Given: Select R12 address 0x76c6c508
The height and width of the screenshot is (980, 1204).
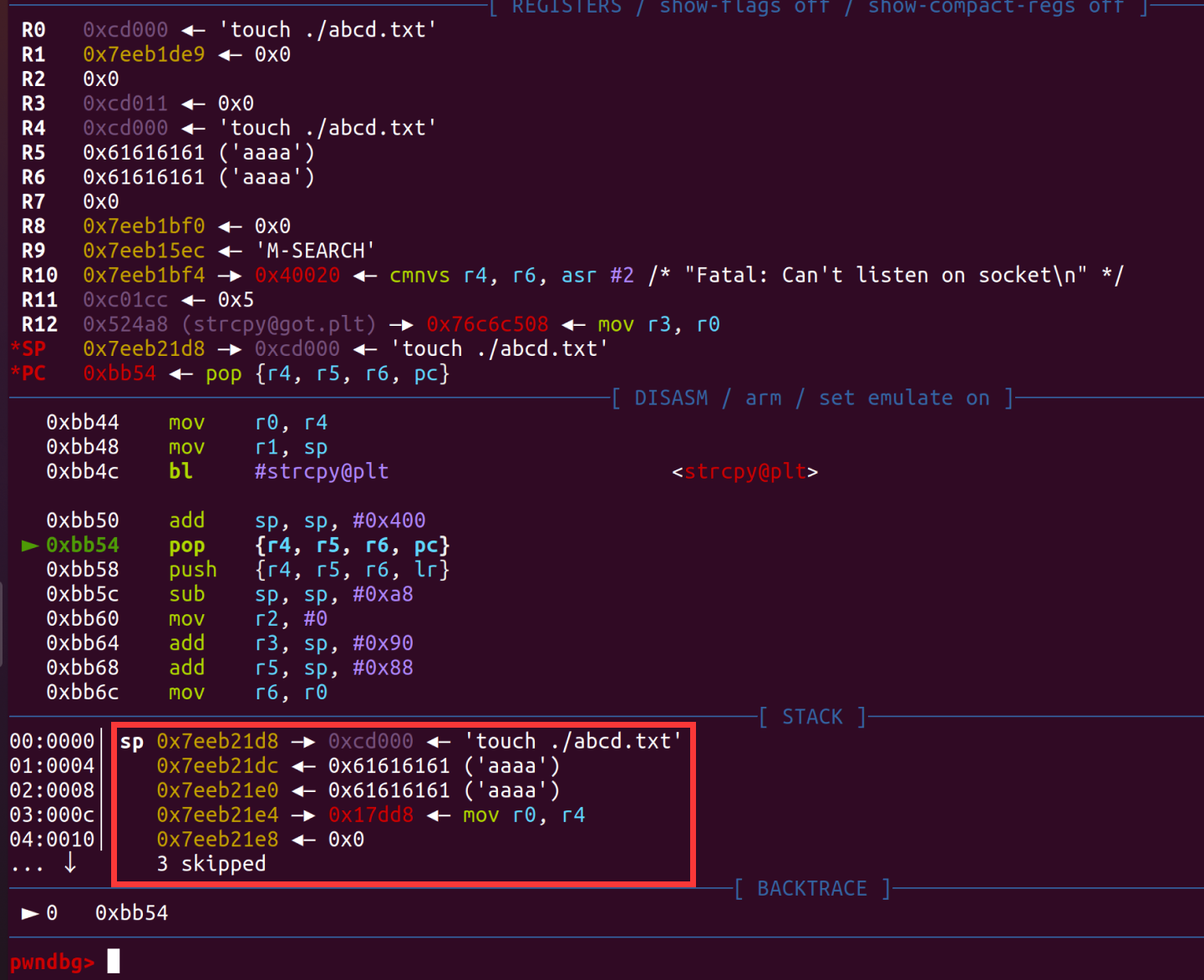Looking at the screenshot, I should (487, 324).
